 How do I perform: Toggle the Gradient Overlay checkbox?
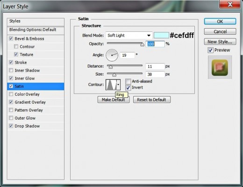coord(11,102)
